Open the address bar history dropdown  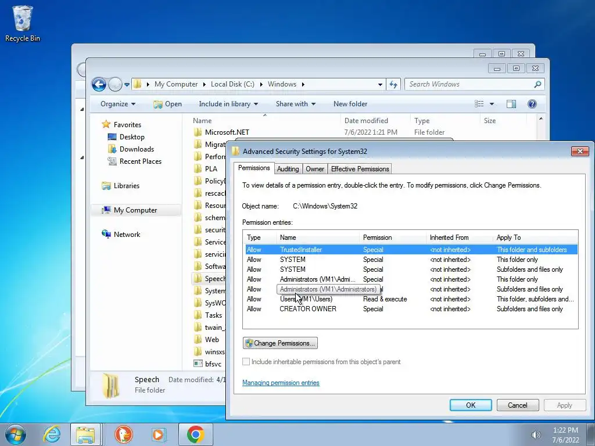point(380,85)
